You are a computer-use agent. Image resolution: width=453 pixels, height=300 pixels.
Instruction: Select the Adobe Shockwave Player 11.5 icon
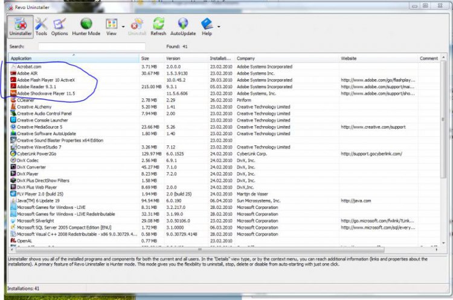pyautogui.click(x=13, y=94)
